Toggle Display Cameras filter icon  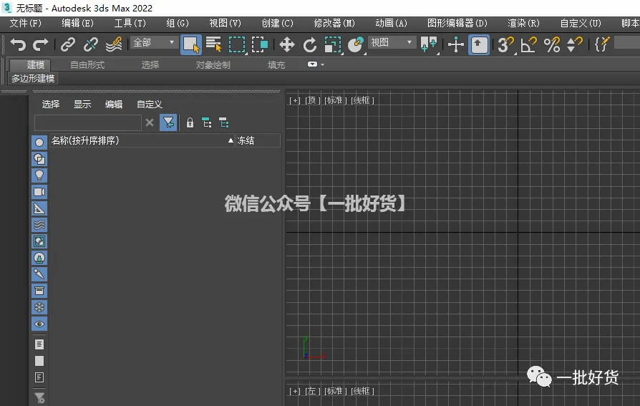(39, 192)
